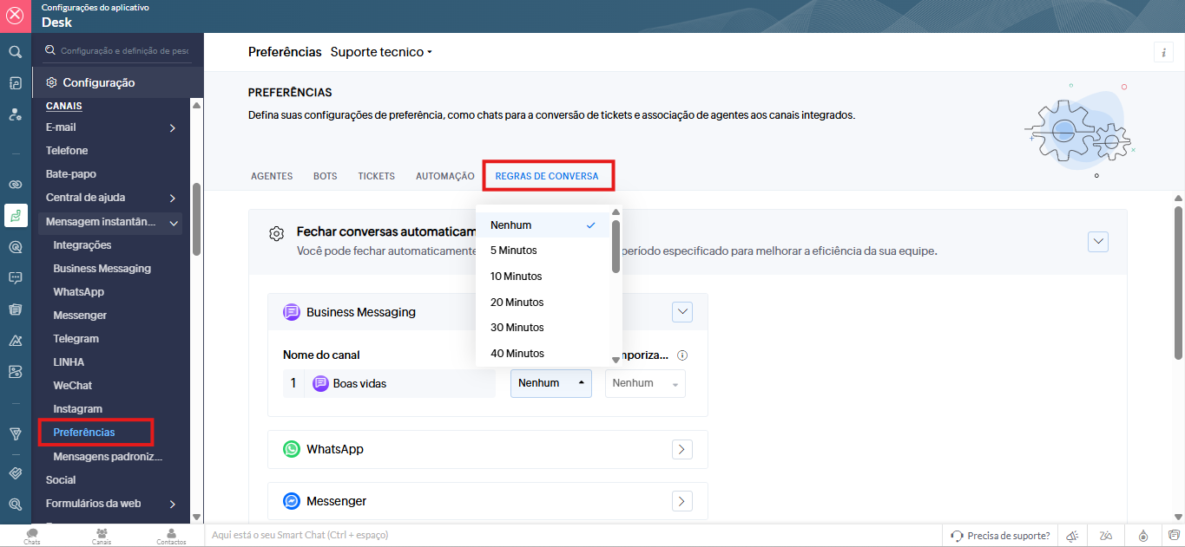Collapse the Business Messaging section
1185x547 pixels.
point(681,312)
